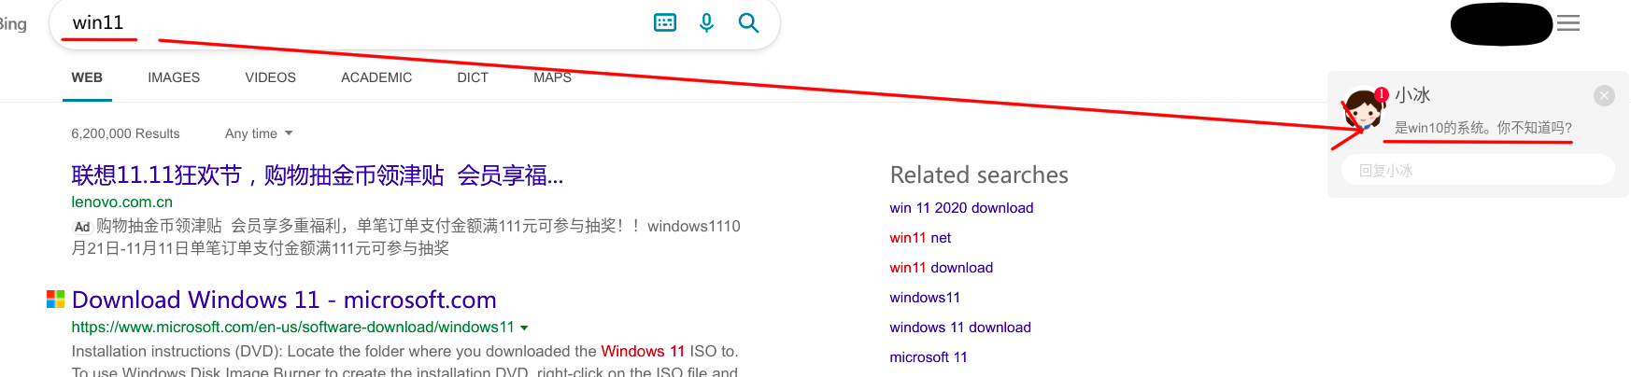The height and width of the screenshot is (377, 1631).
Task: Click related search 'microsoft 11'
Action: click(929, 357)
